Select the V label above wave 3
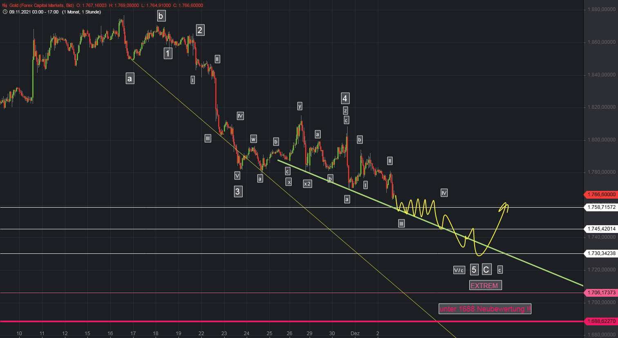The width and height of the screenshot is (618, 338). [237, 175]
